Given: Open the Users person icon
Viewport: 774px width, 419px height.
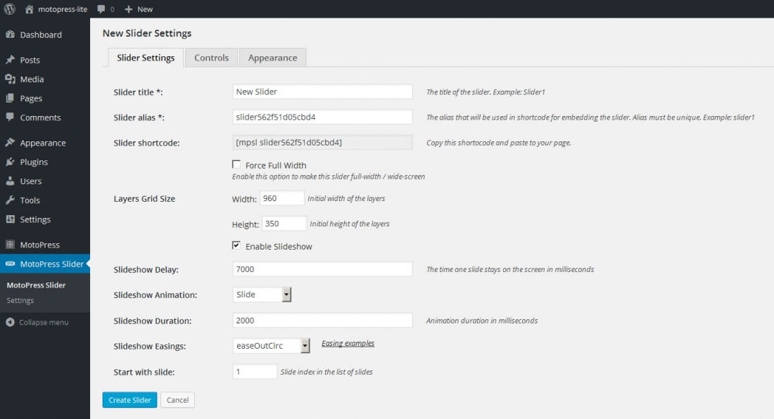Looking at the screenshot, I should pos(10,181).
